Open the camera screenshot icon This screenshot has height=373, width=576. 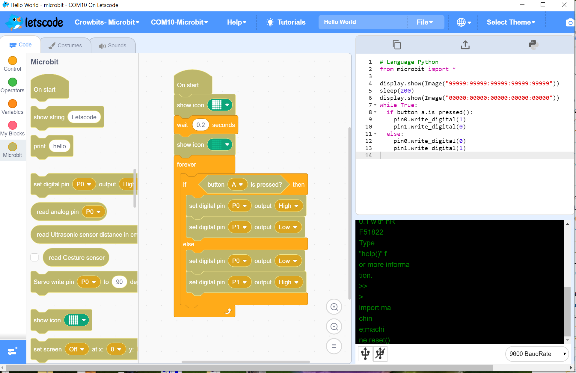coord(570,22)
